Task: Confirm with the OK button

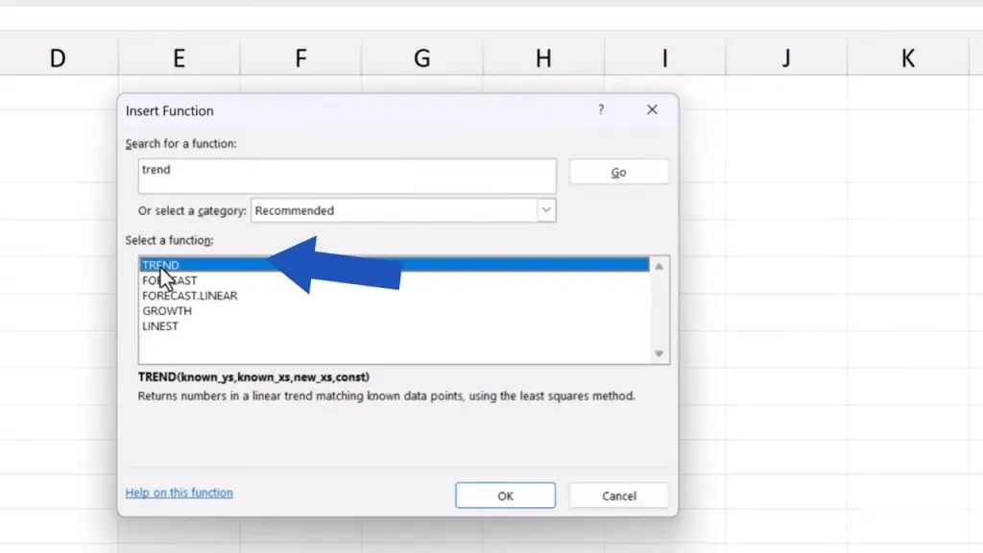Action: [x=505, y=495]
